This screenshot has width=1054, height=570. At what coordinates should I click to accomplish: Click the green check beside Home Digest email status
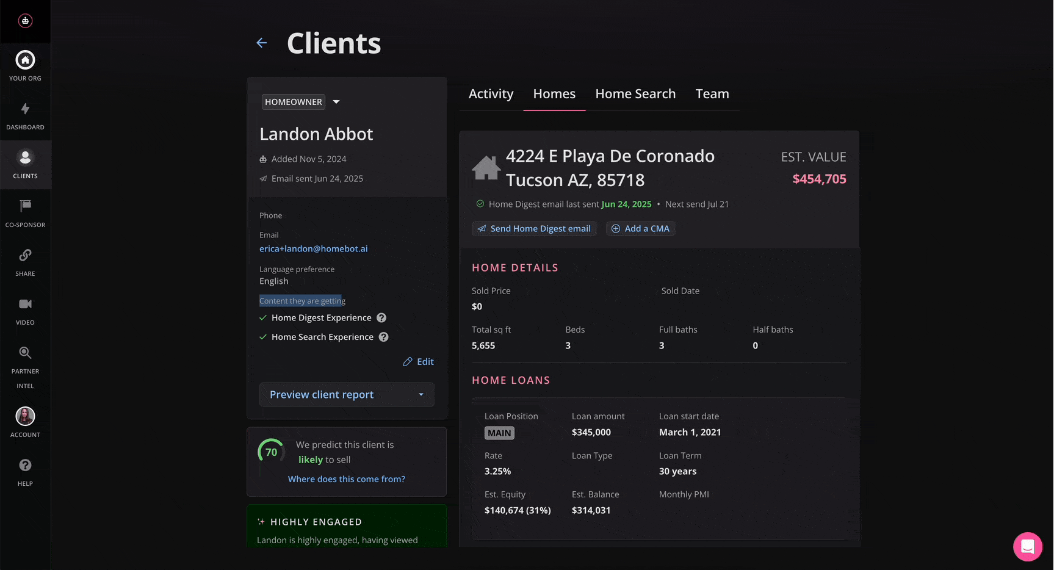(x=480, y=204)
